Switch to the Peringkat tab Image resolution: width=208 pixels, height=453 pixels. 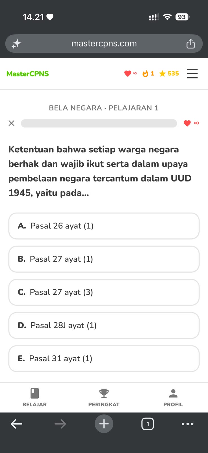point(104,398)
